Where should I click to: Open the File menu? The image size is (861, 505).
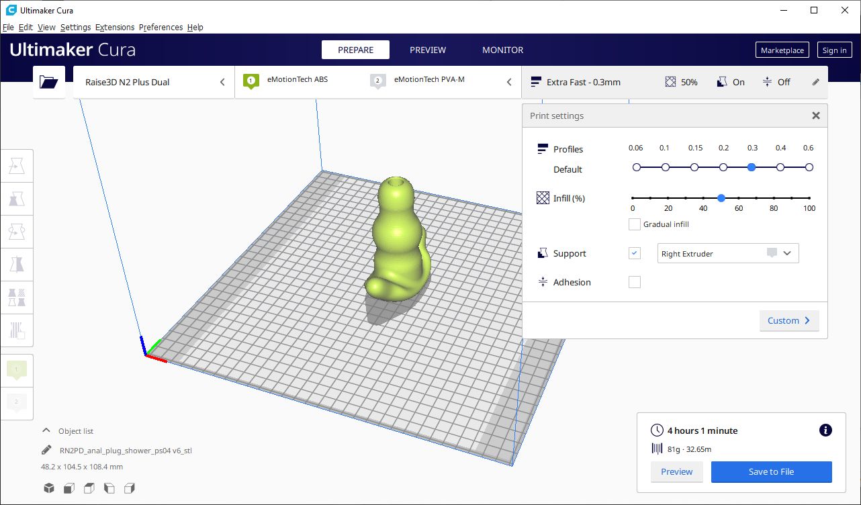coord(8,28)
